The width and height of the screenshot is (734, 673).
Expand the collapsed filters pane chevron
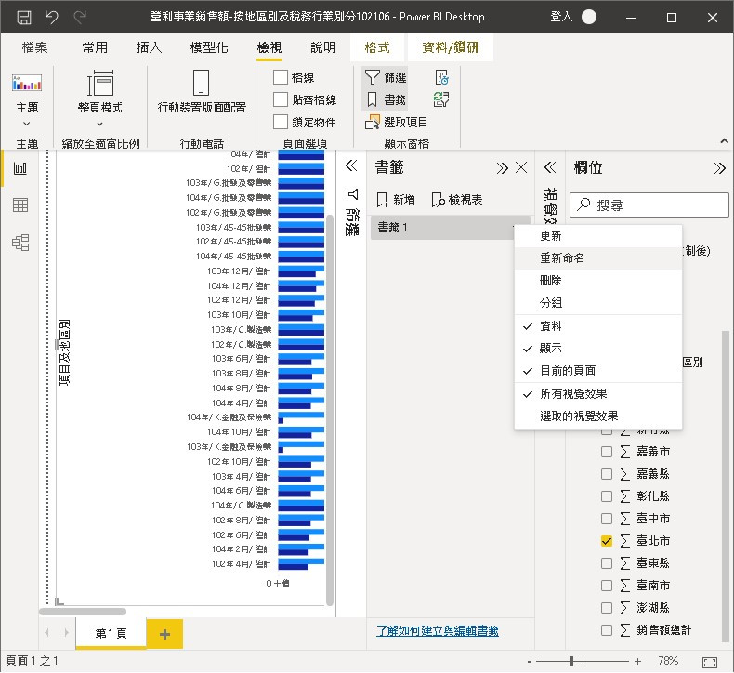pos(351,165)
